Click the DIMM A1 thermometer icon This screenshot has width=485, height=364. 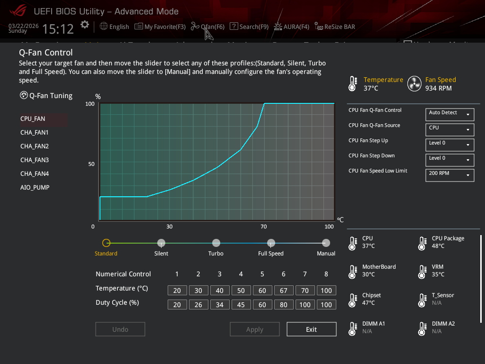[x=352, y=329]
